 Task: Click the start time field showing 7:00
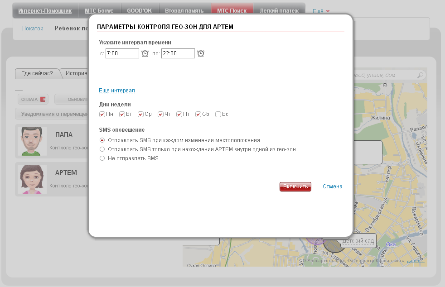pos(122,53)
